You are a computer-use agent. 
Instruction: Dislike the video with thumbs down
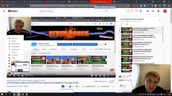point(77,86)
